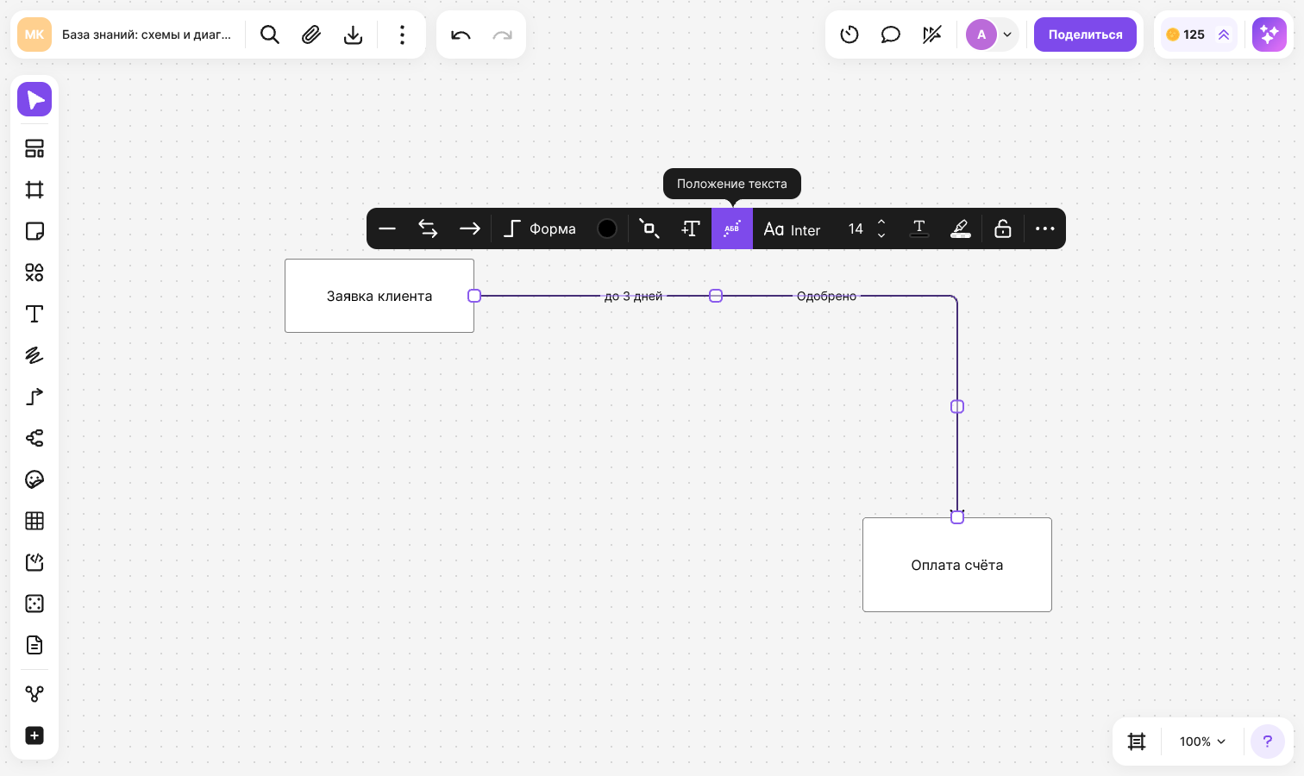Open the templates tool in sidebar
Screen dimensions: 1304x776
(34, 148)
